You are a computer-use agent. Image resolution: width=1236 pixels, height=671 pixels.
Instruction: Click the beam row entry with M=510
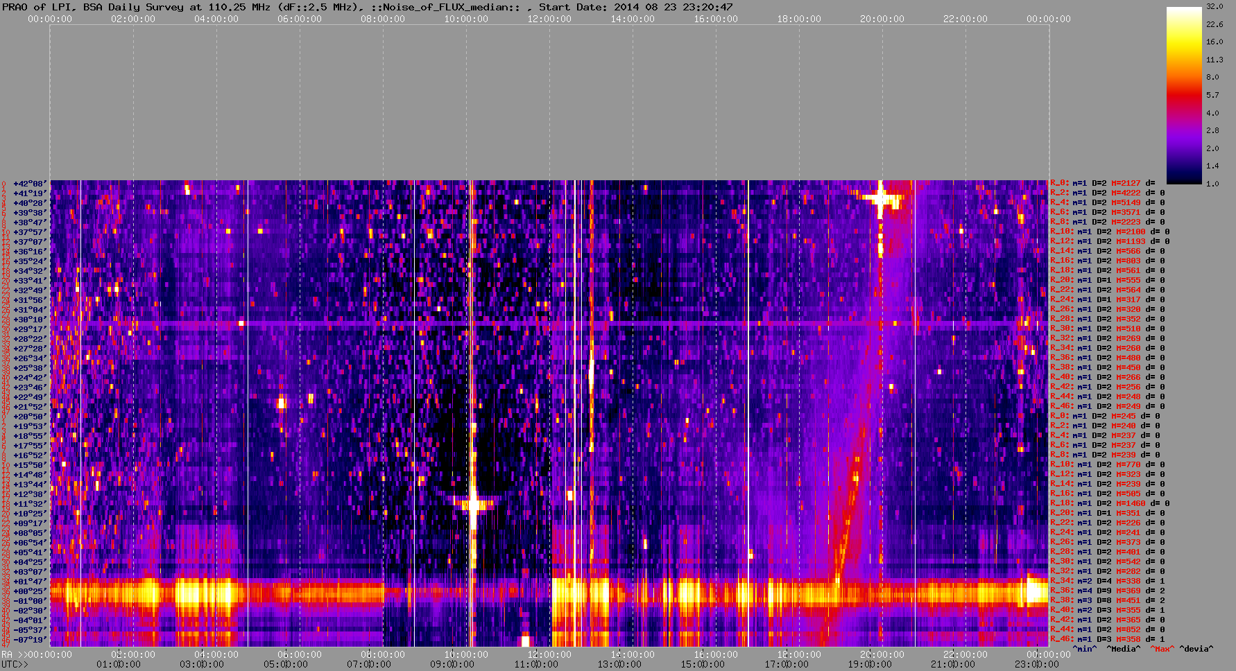pyautogui.click(x=1108, y=329)
